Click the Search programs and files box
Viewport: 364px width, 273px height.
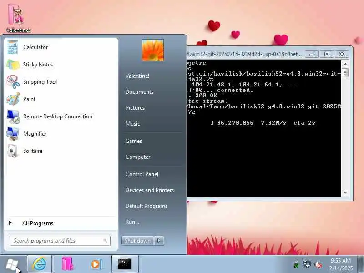pos(60,241)
